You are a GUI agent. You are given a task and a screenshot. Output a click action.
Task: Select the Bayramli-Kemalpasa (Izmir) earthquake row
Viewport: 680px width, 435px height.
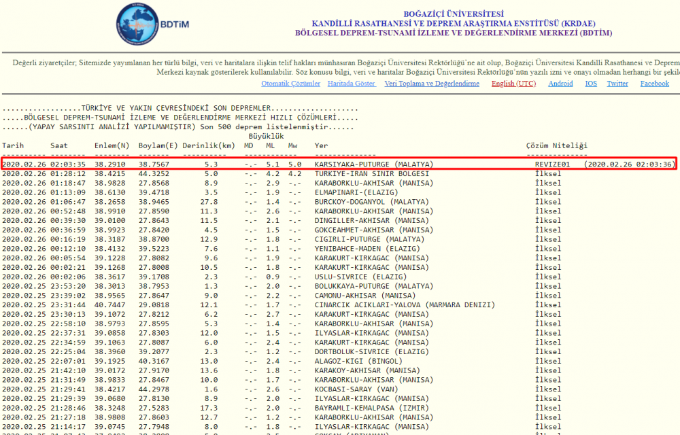371,408
